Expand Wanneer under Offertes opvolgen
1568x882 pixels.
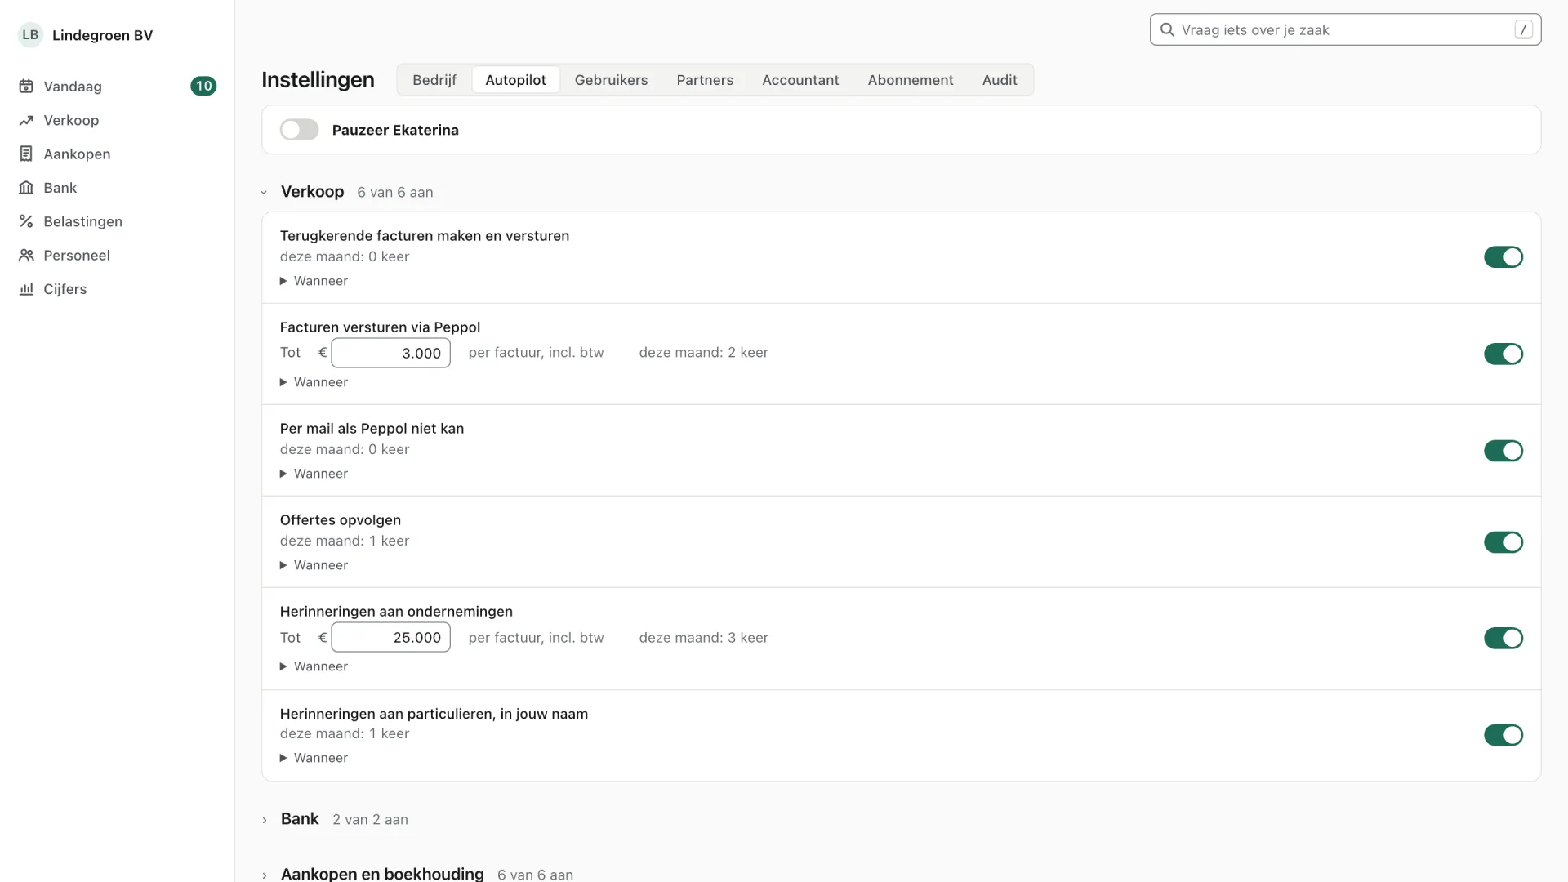click(x=314, y=565)
